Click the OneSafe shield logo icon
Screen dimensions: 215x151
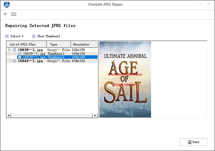pyautogui.click(x=6, y=5)
